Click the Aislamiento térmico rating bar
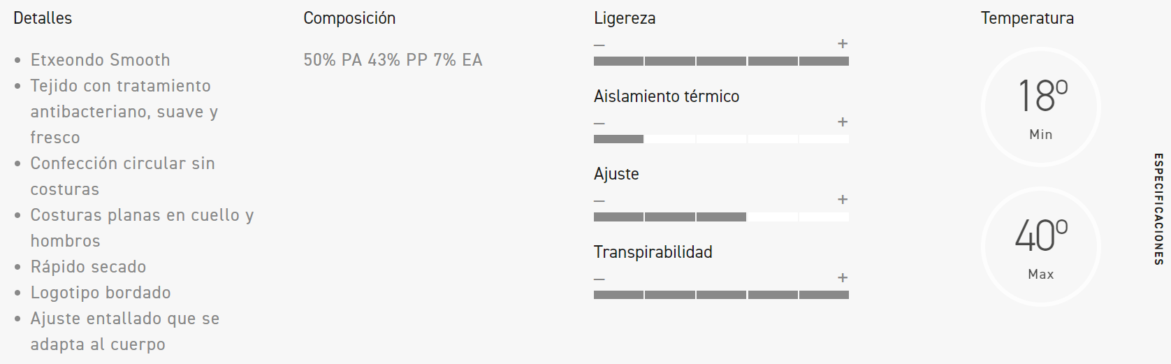 click(721, 139)
